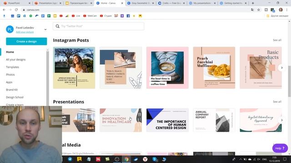The image size is (291, 163).
Task: Switch to the My presentations tab
Action: pos(202,3)
